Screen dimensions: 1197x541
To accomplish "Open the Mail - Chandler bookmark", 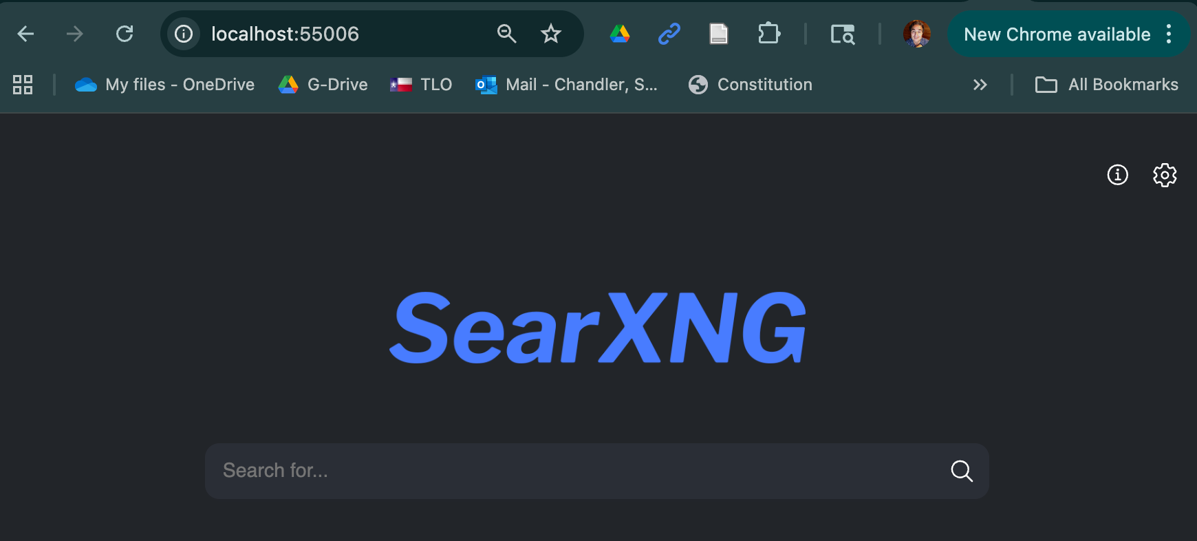I will (x=566, y=85).
